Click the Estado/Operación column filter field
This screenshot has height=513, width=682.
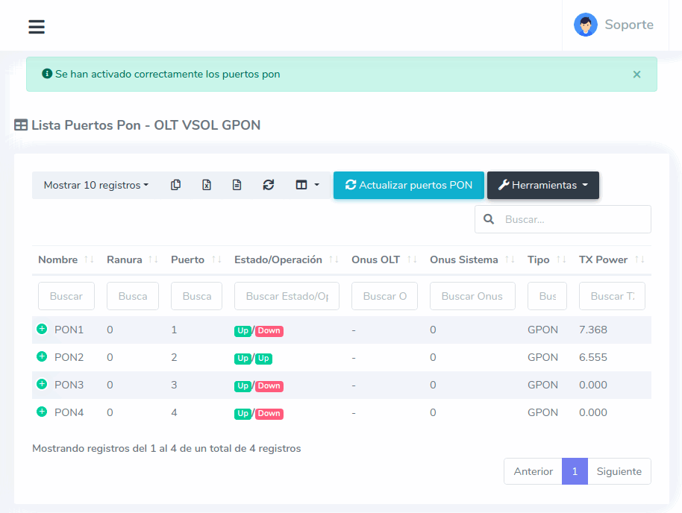(x=287, y=296)
